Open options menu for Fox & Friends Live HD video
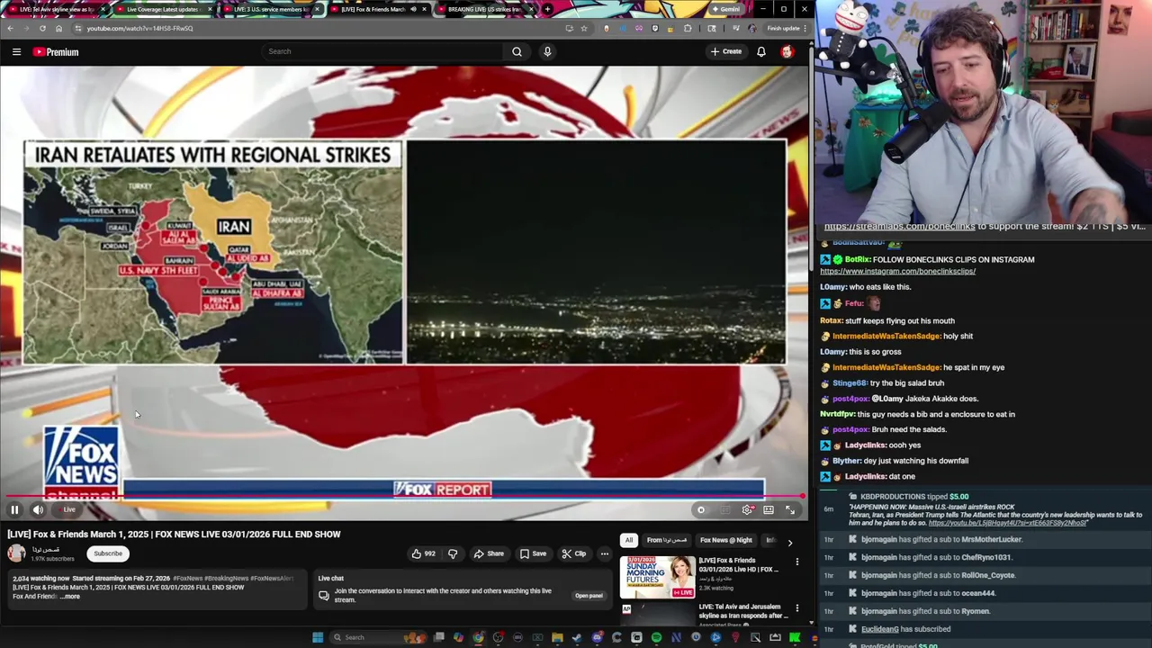Screen dimensions: 1152x648 pos(796,562)
